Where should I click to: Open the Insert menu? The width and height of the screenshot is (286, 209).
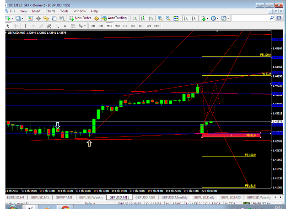(x=36, y=11)
